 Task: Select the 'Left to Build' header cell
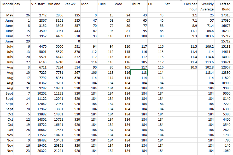[223, 7]
